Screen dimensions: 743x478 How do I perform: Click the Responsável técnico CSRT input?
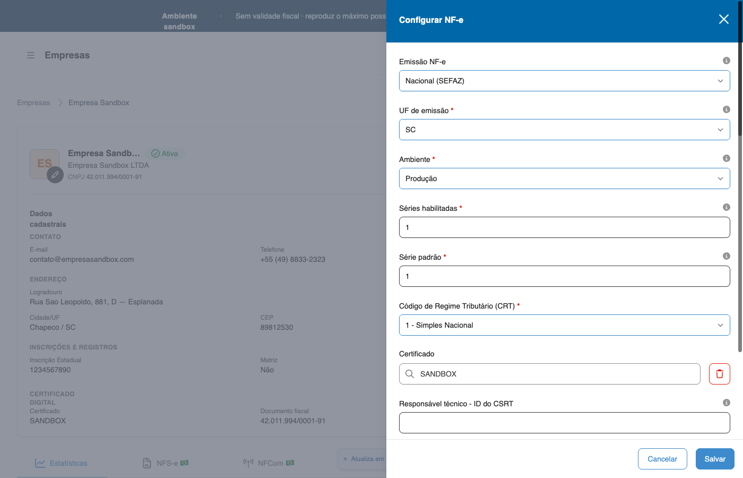click(x=565, y=423)
